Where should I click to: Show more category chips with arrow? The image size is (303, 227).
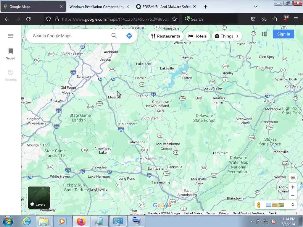[x=237, y=36]
